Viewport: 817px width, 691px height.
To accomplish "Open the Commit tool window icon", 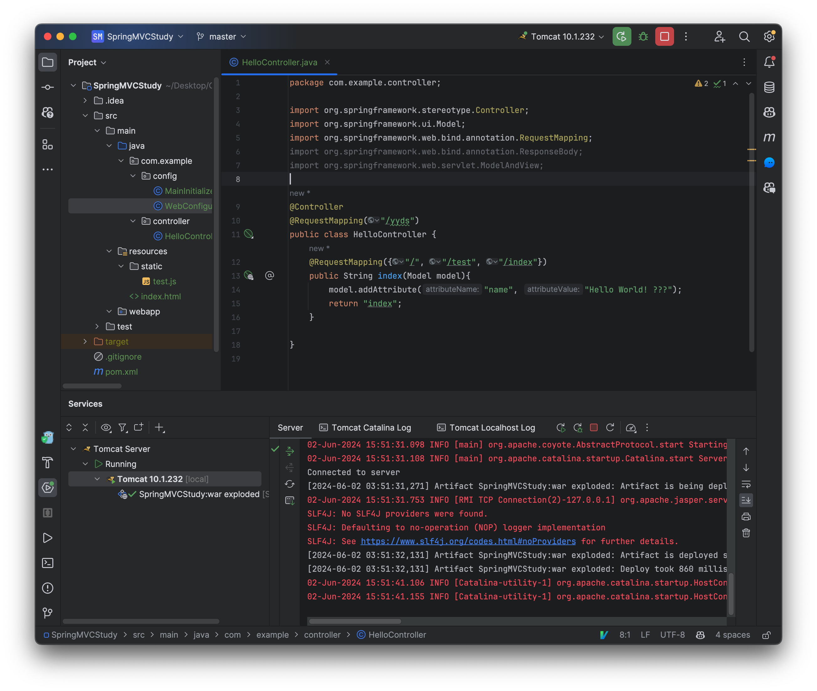I will [x=47, y=87].
